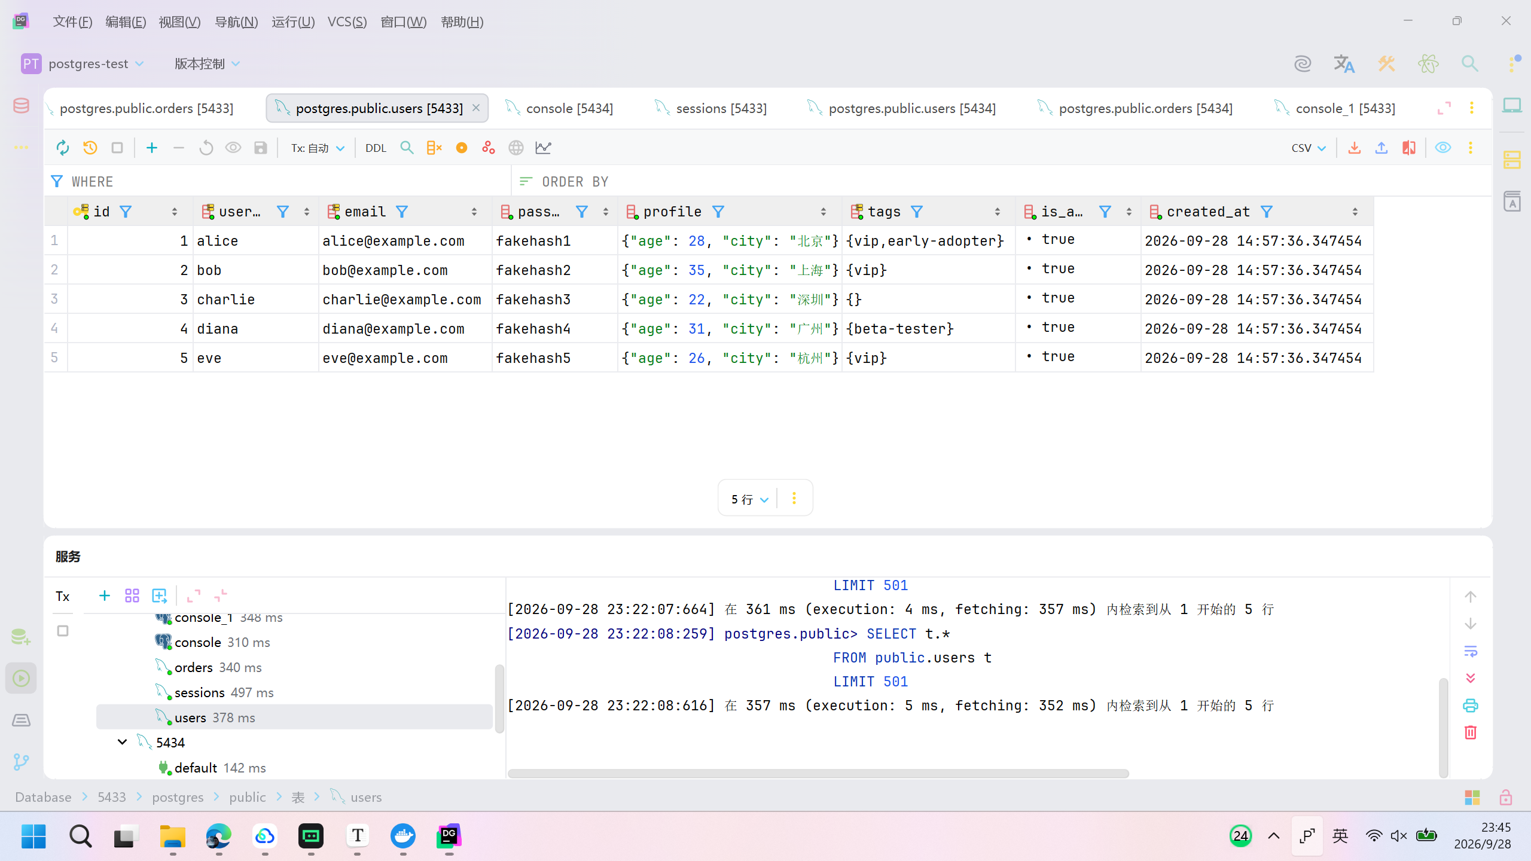Click the compare data icon
Image resolution: width=1531 pixels, height=861 pixels.
tap(1409, 148)
